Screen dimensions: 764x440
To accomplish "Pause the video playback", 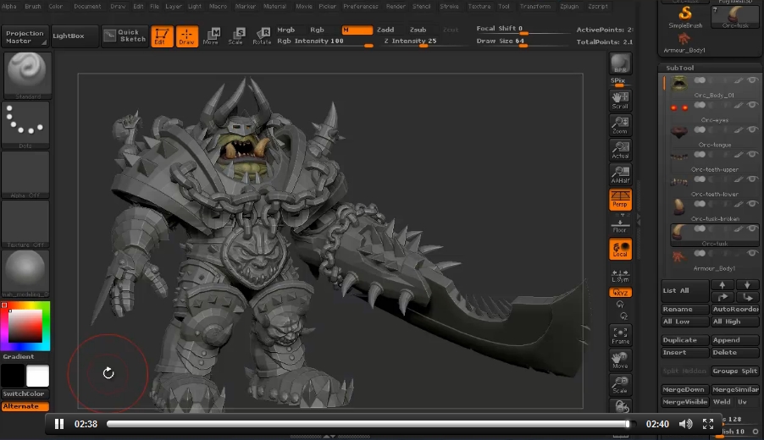I will pos(59,424).
